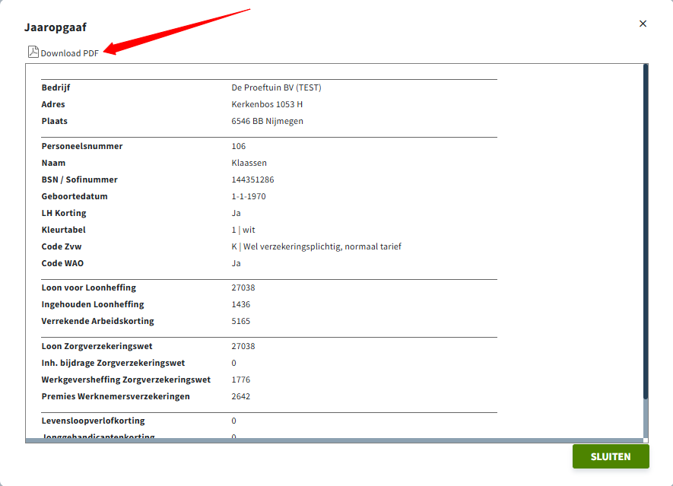The height and width of the screenshot is (486, 673).
Task: Click the Premies Werknemersverzekeringen value 2642
Action: 241,396
